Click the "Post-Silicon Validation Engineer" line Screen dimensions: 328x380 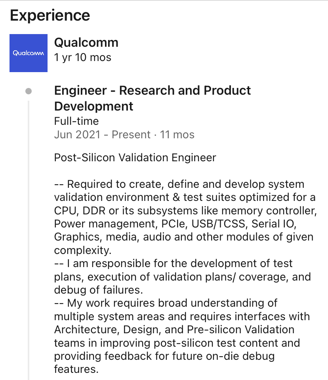[x=135, y=158]
